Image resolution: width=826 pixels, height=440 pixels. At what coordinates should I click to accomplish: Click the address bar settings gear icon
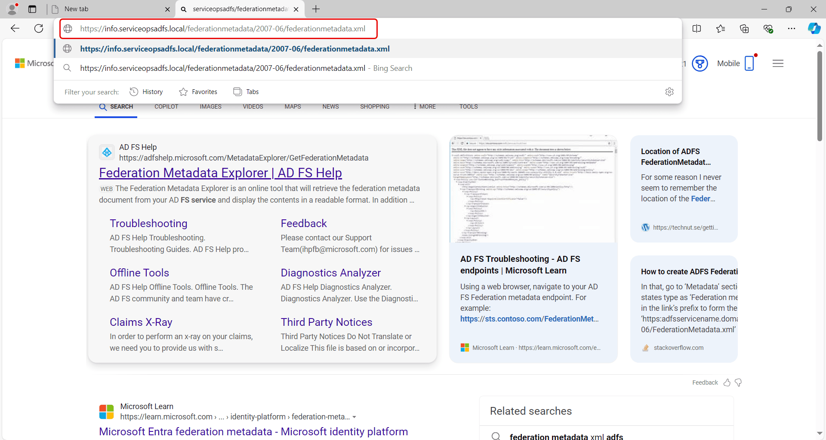coord(669,92)
